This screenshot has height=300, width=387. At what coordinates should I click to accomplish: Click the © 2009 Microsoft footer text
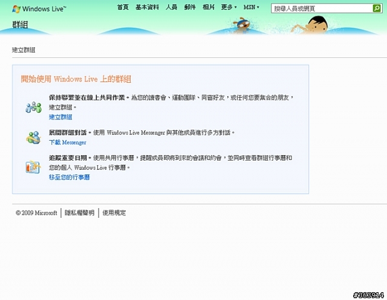[36, 213]
